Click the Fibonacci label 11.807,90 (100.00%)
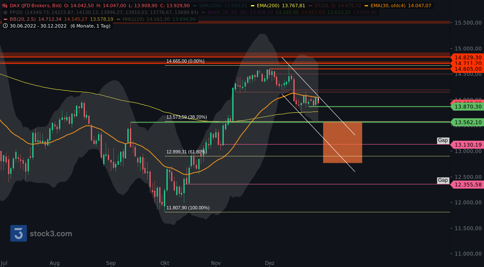Image resolution: width=484 pixels, height=267 pixels. (188, 208)
